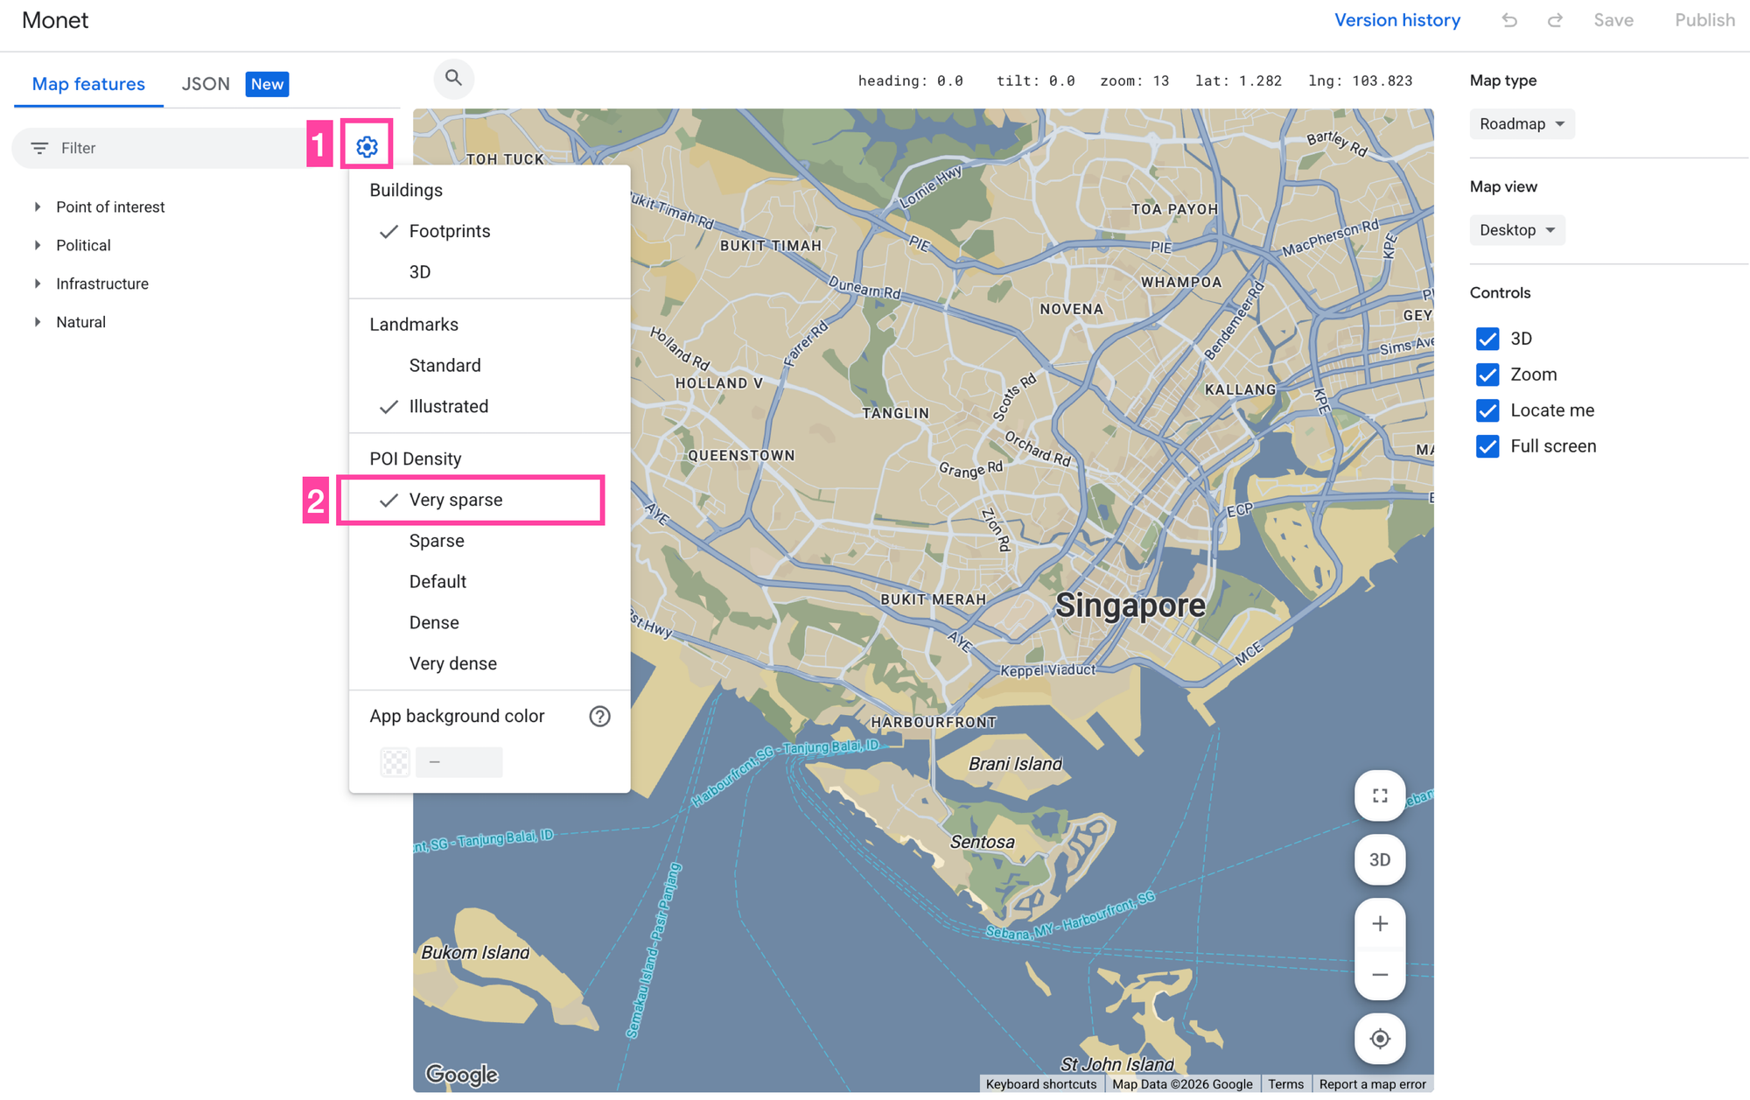Click the filter lines icon

click(39, 148)
